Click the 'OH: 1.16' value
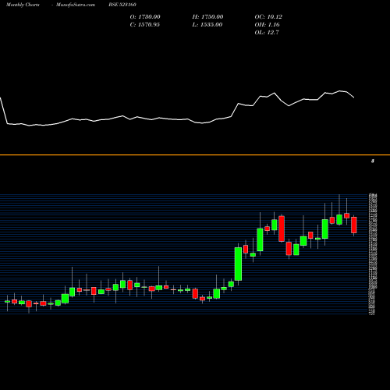 point(267,25)
